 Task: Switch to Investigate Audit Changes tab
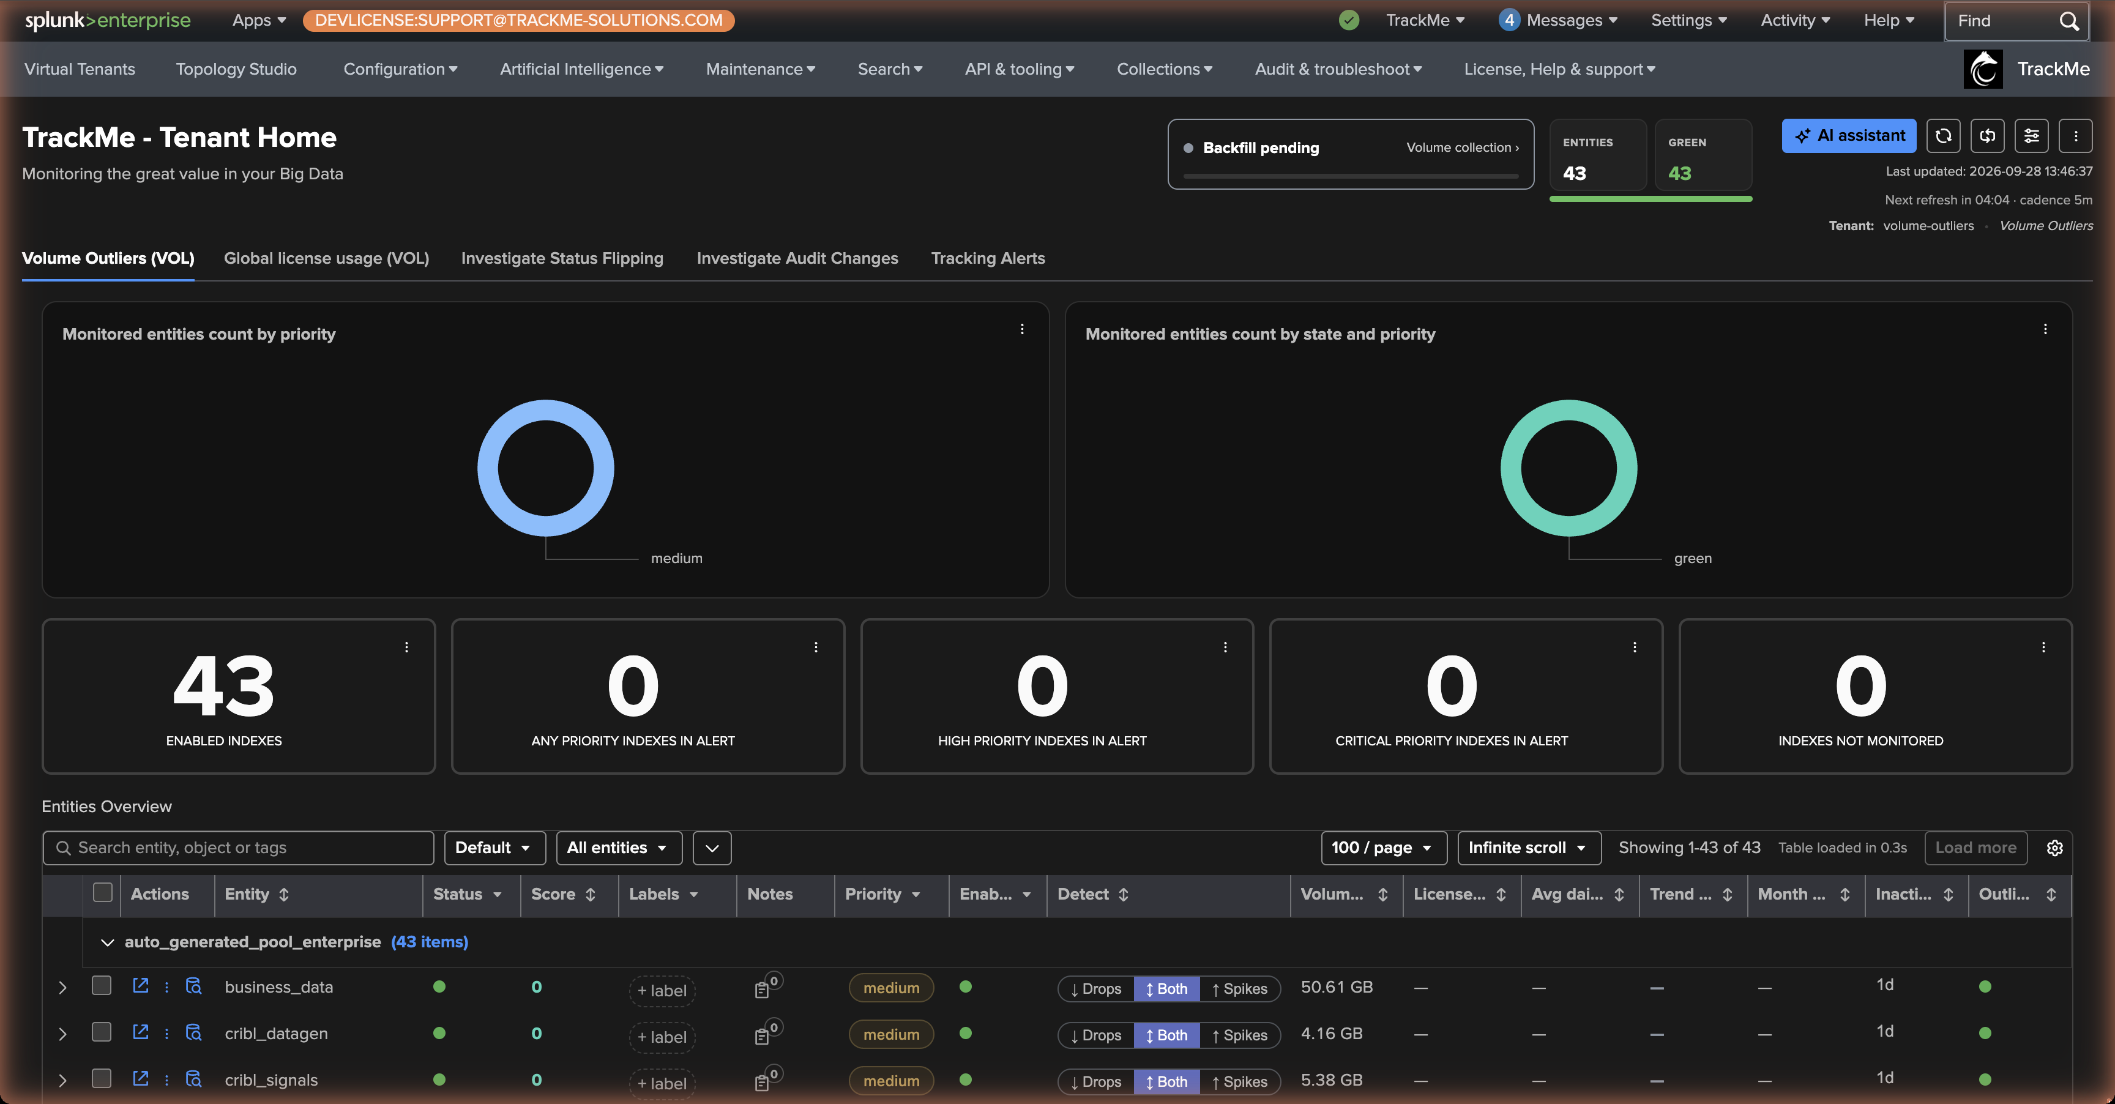(797, 258)
